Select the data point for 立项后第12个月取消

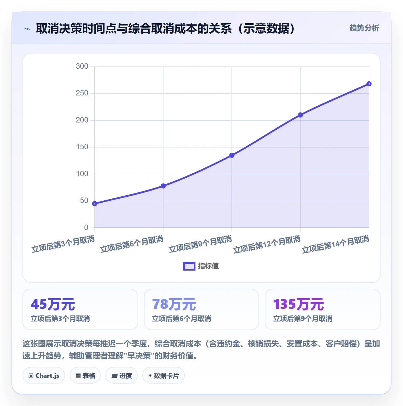point(300,115)
